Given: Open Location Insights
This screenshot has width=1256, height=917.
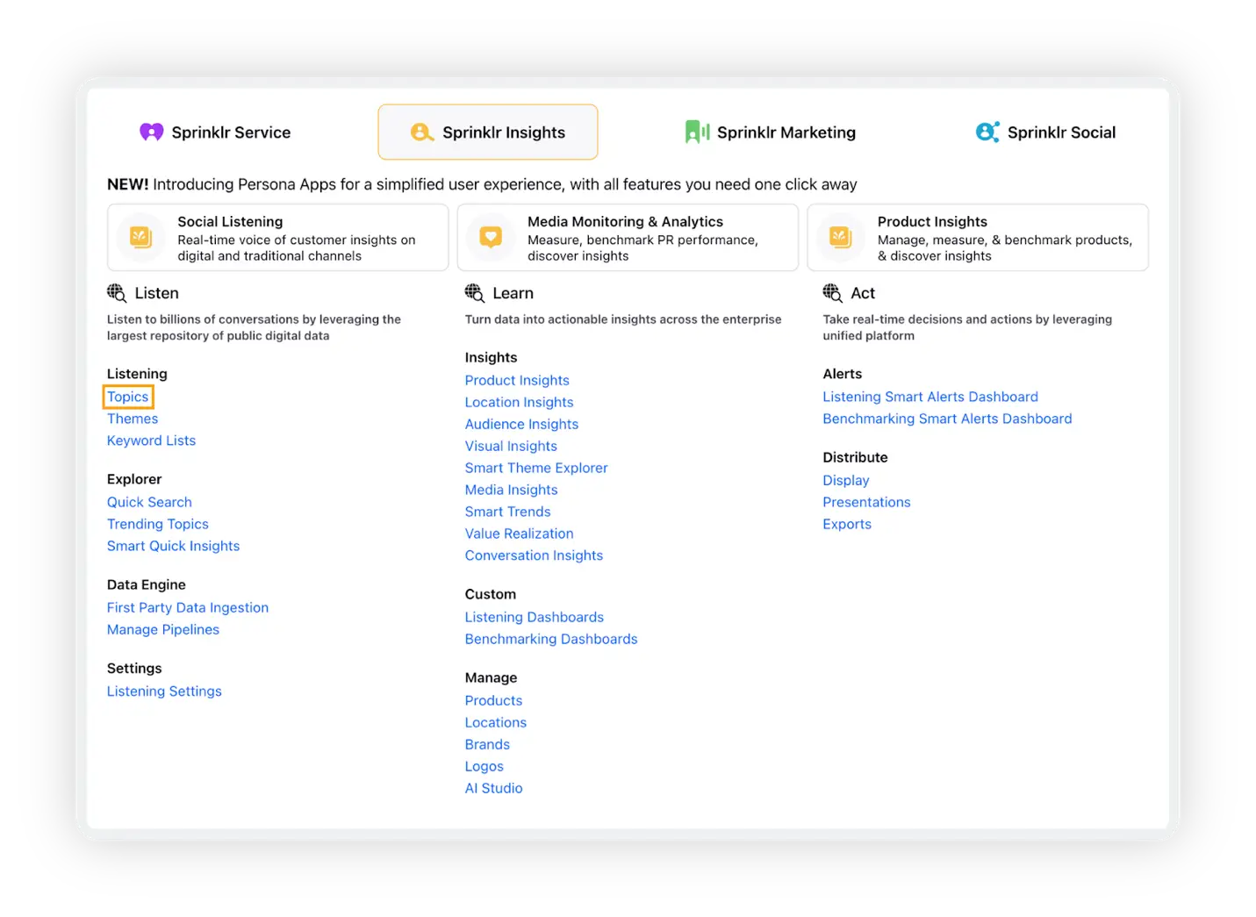Looking at the screenshot, I should point(519,402).
